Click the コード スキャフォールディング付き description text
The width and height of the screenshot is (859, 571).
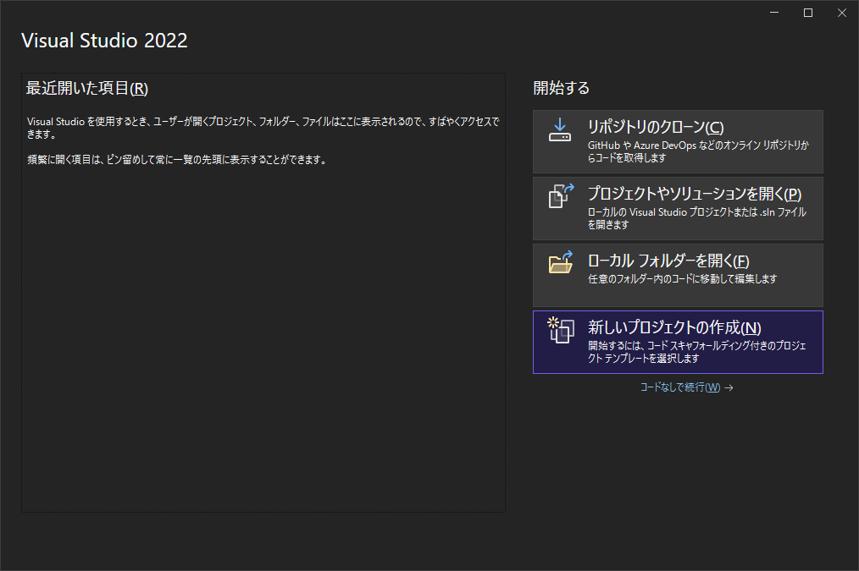pos(697,352)
